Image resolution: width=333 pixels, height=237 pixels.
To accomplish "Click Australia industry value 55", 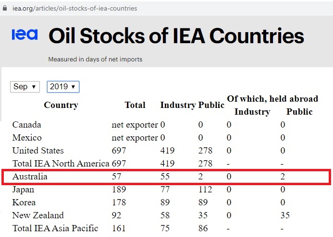I will [x=165, y=177].
